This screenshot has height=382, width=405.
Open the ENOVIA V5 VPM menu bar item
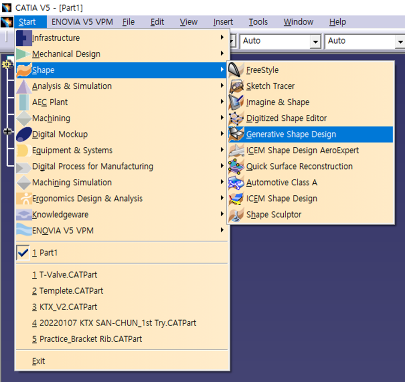82,22
